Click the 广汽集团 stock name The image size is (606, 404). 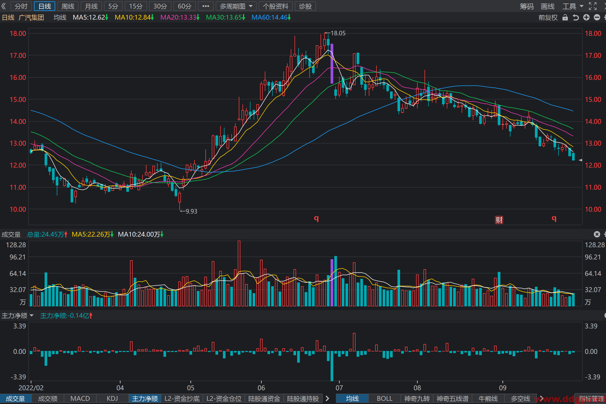pyautogui.click(x=31, y=18)
